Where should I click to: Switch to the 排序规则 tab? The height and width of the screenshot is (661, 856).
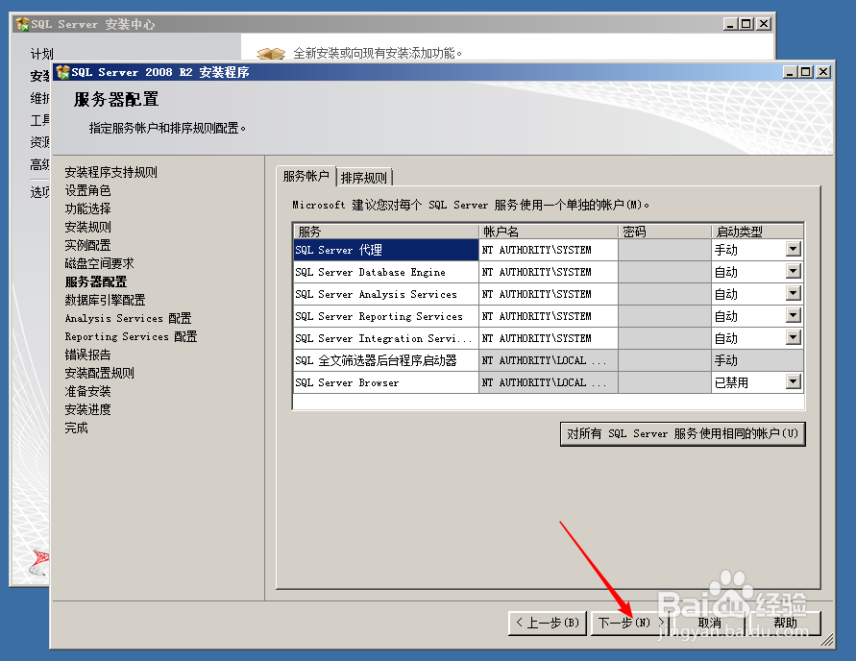pyautogui.click(x=364, y=178)
